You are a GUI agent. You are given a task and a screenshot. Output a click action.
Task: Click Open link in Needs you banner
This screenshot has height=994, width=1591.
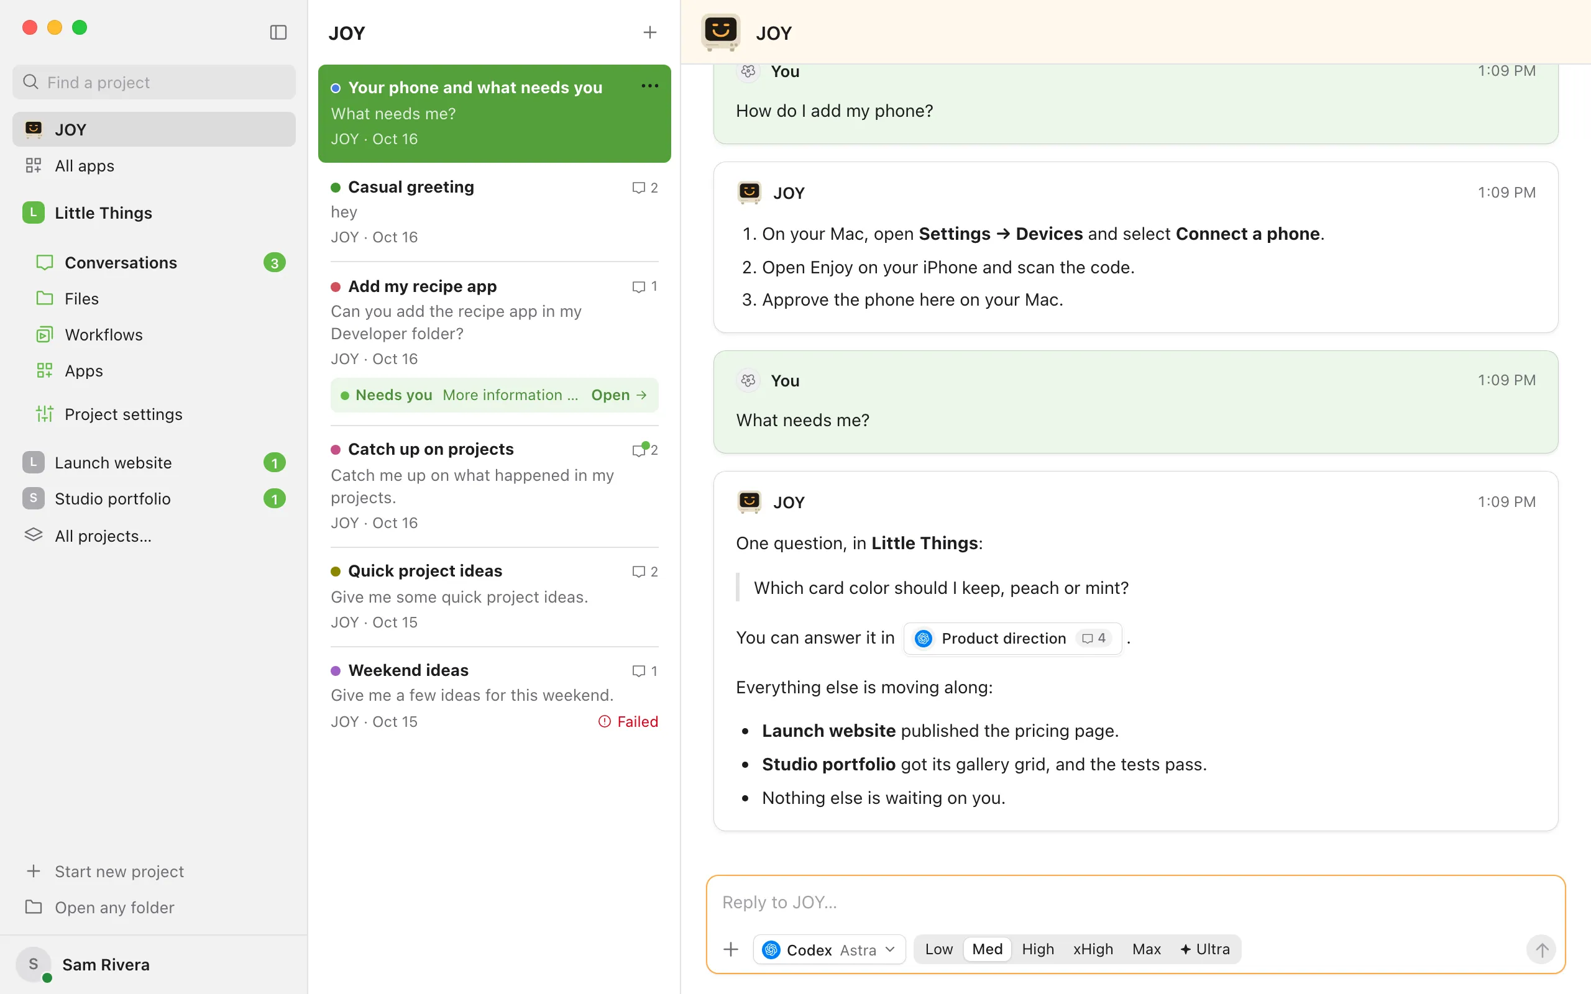pyautogui.click(x=618, y=394)
